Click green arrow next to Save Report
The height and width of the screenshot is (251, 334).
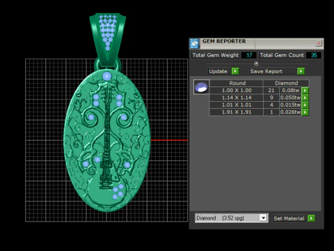click(301, 71)
